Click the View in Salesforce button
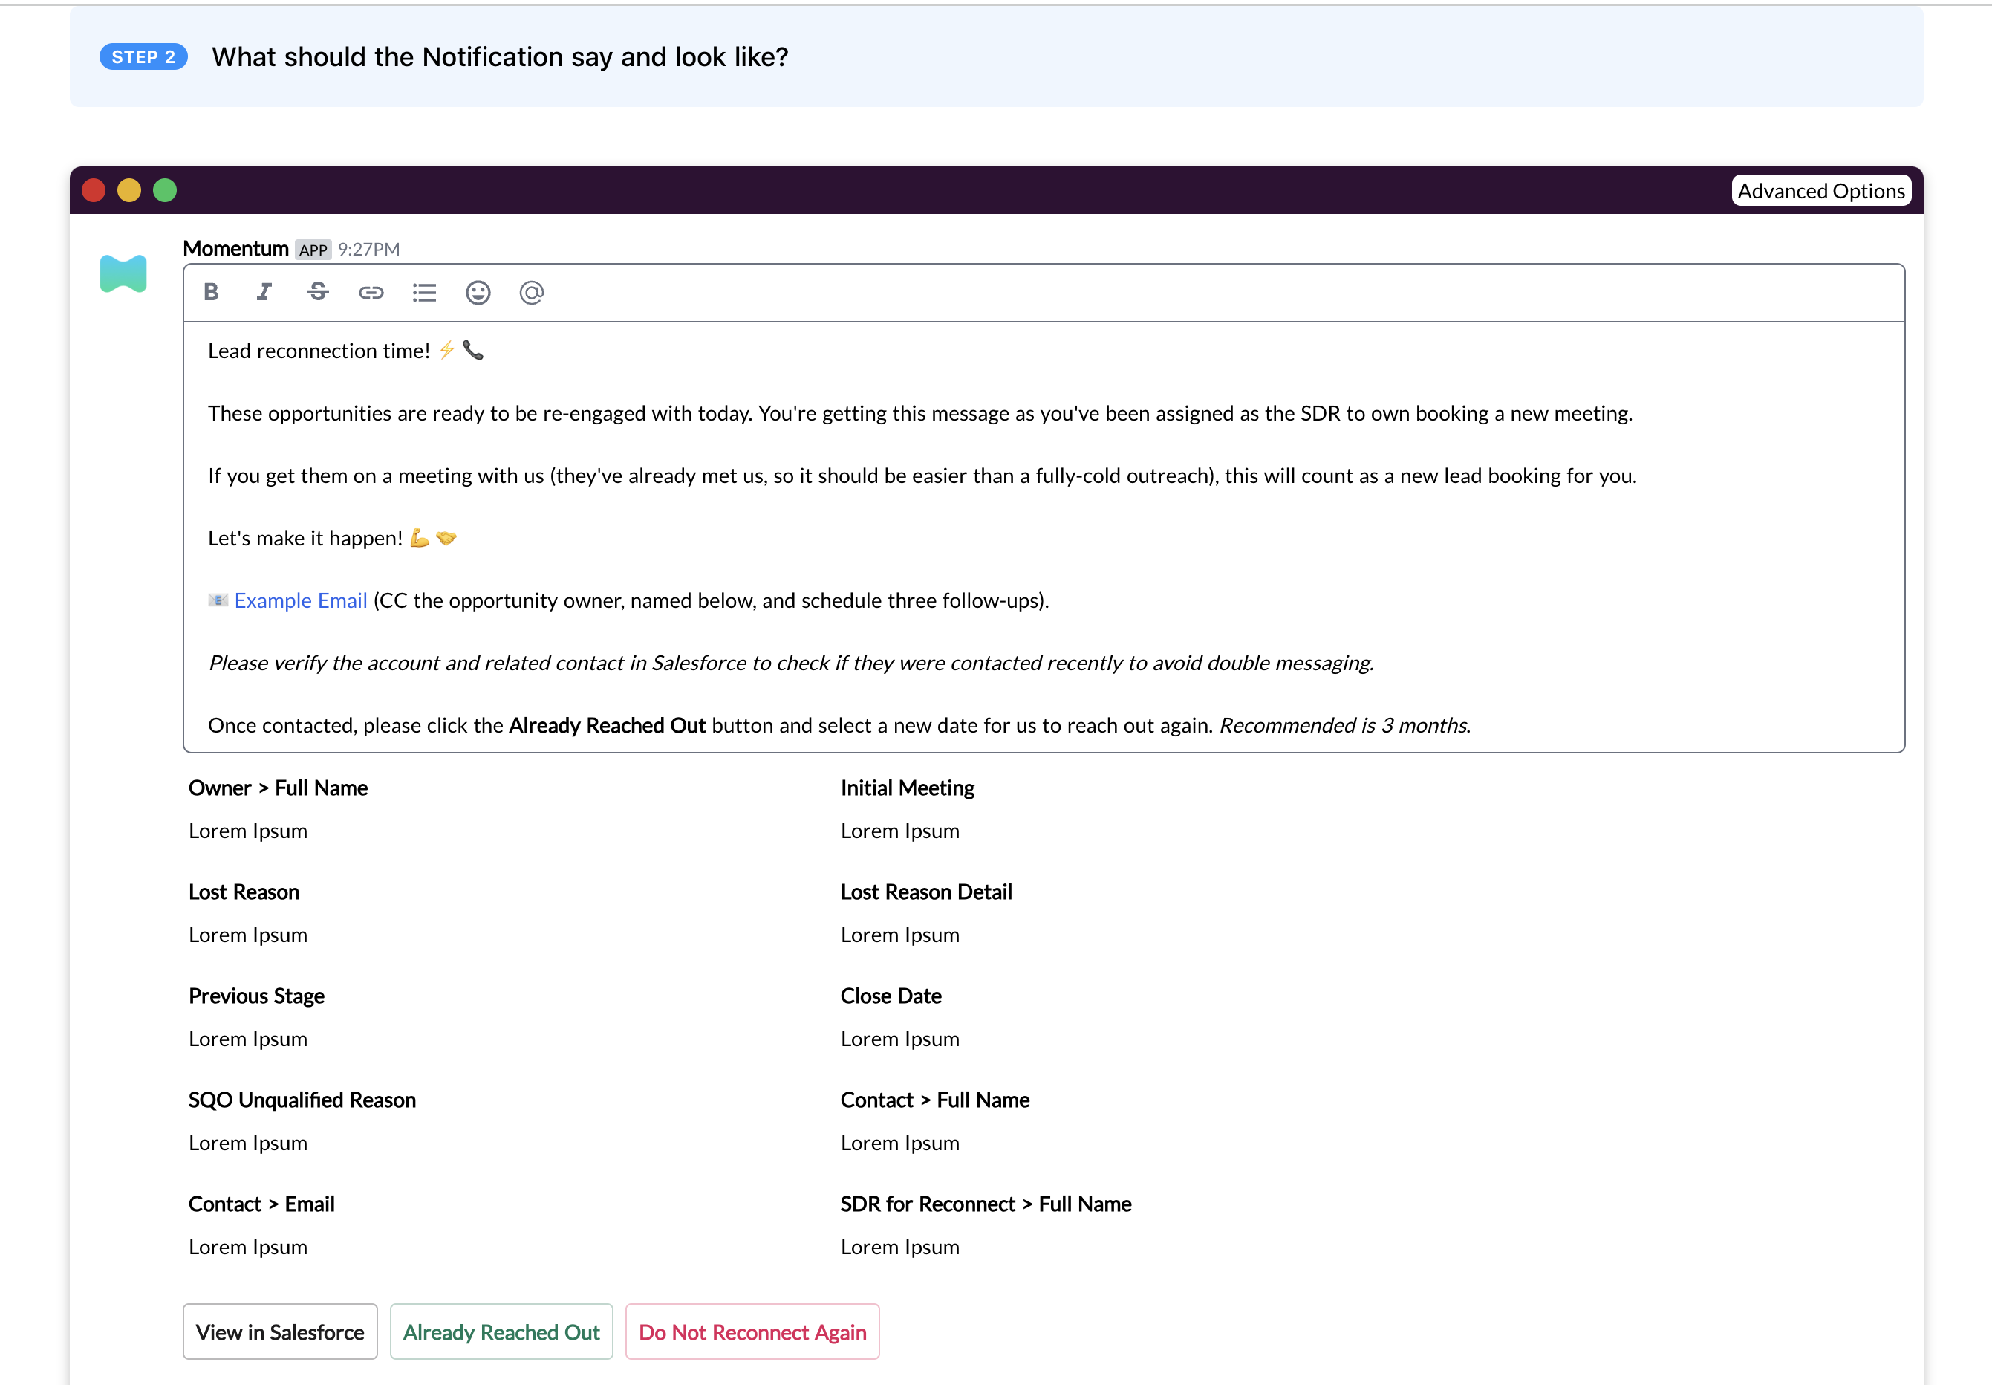The width and height of the screenshot is (1992, 1385). point(280,1332)
